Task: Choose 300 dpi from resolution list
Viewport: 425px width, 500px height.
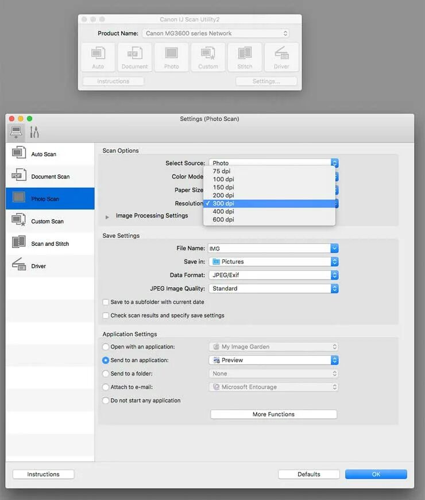Action: coord(269,203)
